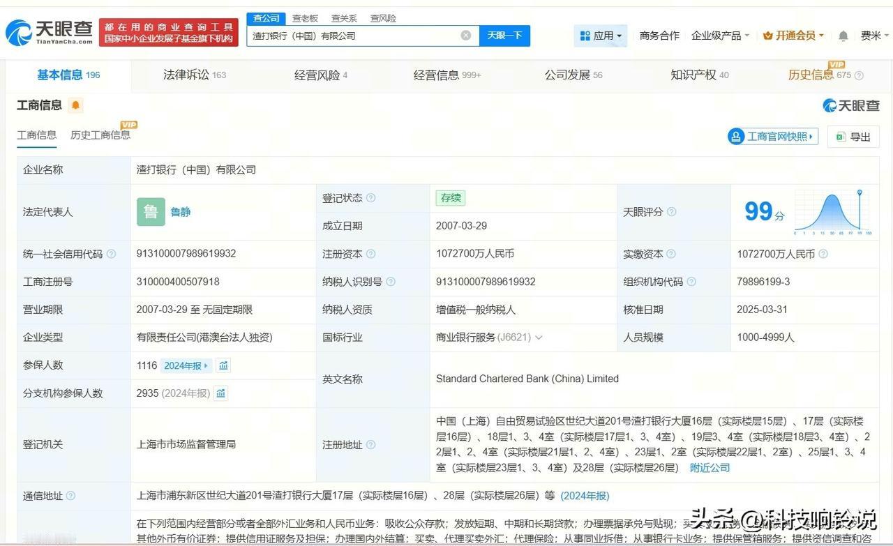The width and height of the screenshot is (893, 546).
Task: Open the 附近公司 nearby companies link
Action: [x=710, y=468]
